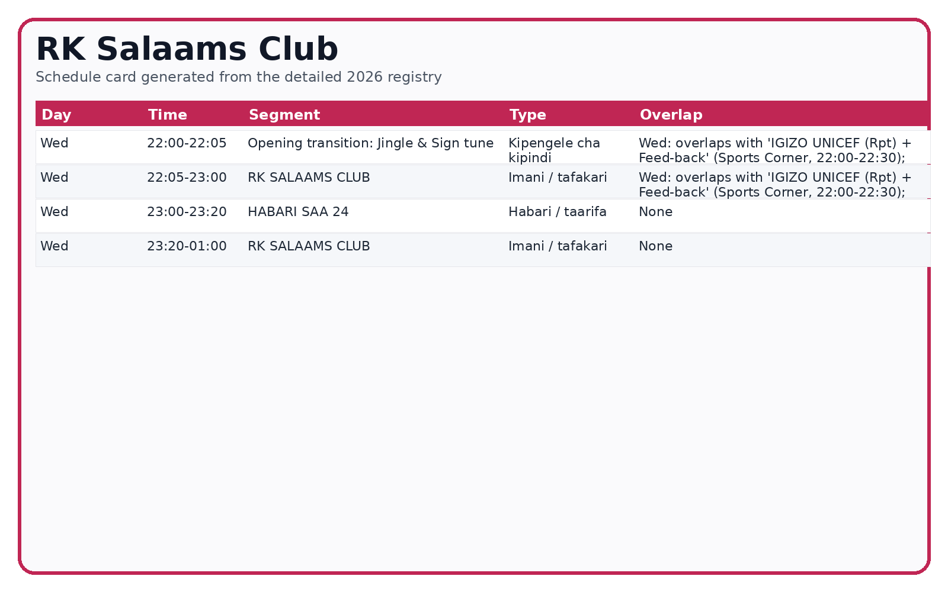The height and width of the screenshot is (592, 948).
Task: Click the Day column header
Action: pyautogui.click(x=56, y=115)
